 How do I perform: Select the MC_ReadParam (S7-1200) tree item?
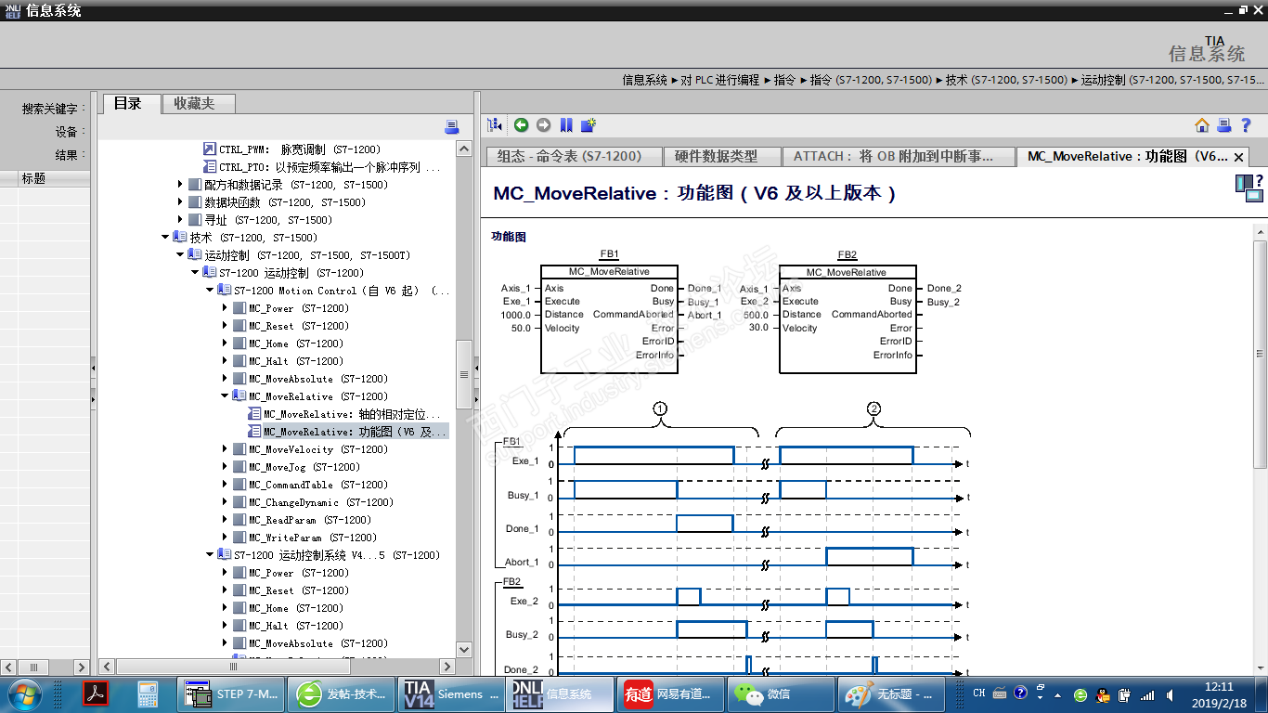click(310, 520)
